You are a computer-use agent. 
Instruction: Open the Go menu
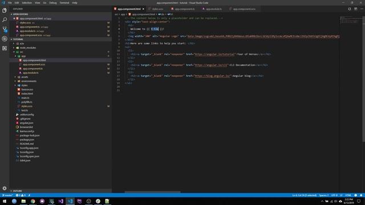tap(44, 3)
